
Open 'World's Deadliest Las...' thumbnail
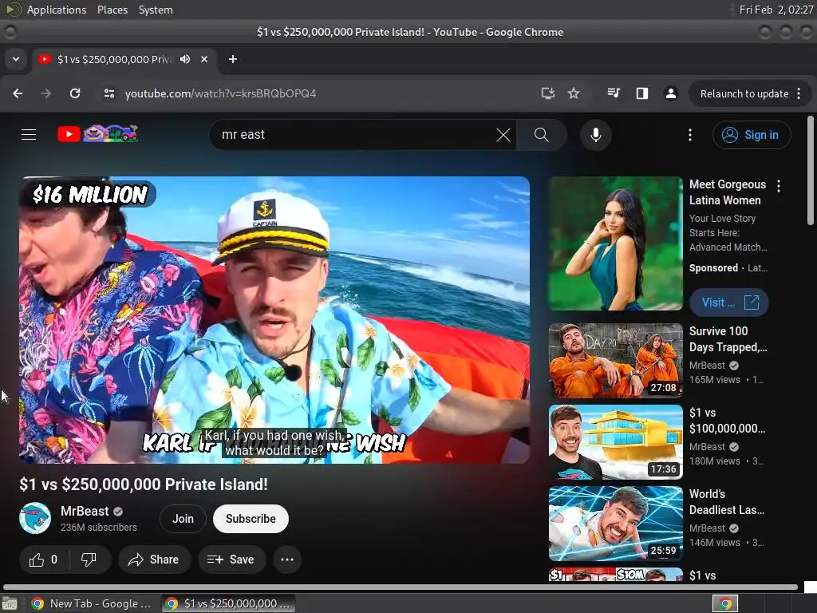(x=615, y=524)
